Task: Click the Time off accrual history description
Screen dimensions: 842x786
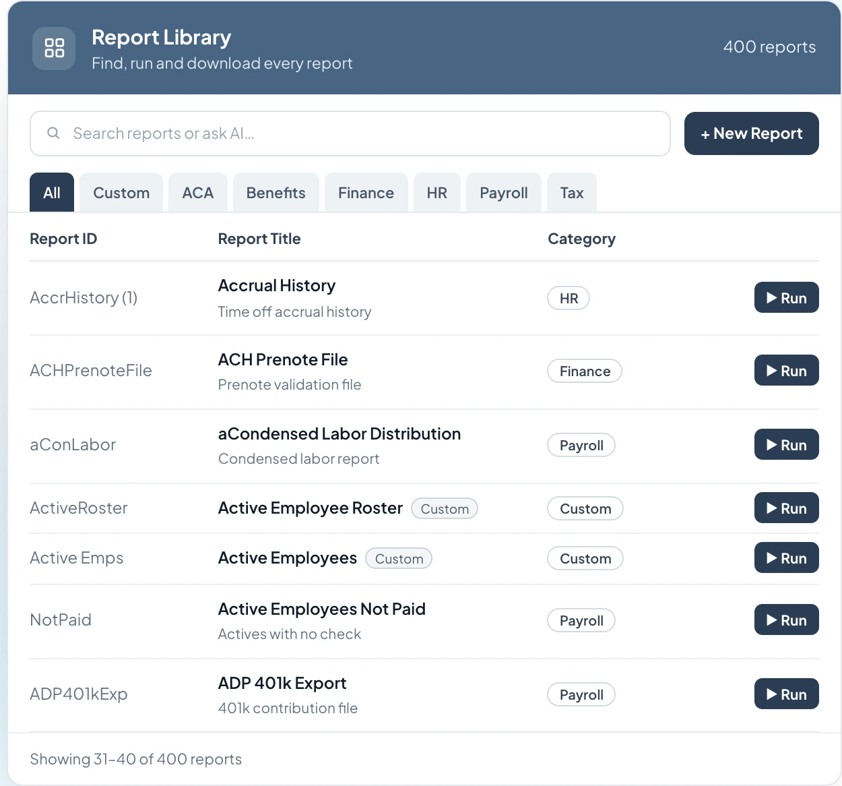Action: 294,311
